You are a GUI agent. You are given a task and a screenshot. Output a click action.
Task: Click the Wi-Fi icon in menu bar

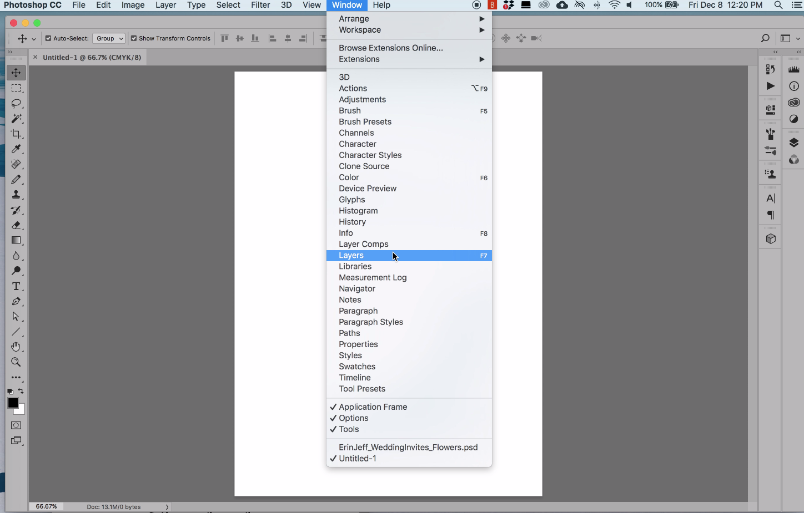614,5
